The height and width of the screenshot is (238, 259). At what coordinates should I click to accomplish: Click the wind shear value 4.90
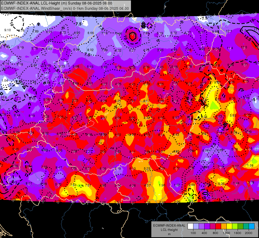tap(77, 33)
